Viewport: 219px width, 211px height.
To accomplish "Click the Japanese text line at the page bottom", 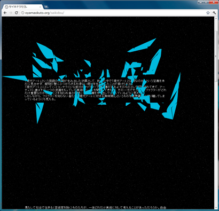I will (95, 208).
